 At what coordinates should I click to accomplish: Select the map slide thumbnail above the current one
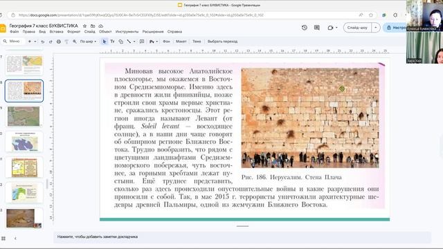pyautogui.click(x=24, y=65)
